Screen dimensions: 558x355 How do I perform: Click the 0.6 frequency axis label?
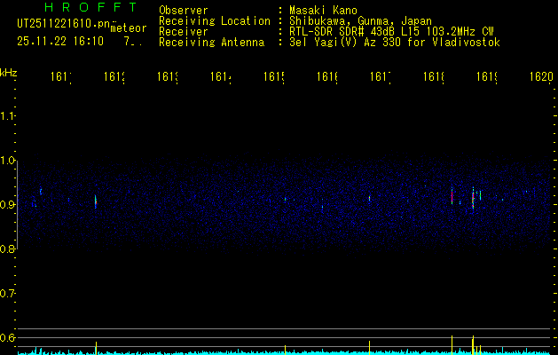tap(7, 337)
